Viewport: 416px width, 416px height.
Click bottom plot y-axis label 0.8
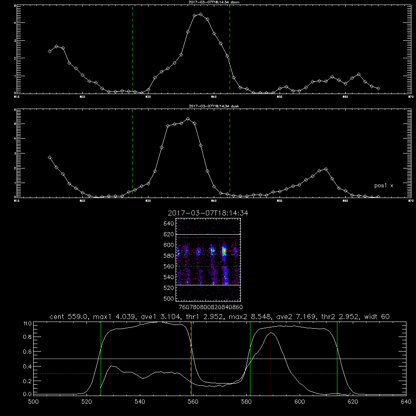pos(27,337)
